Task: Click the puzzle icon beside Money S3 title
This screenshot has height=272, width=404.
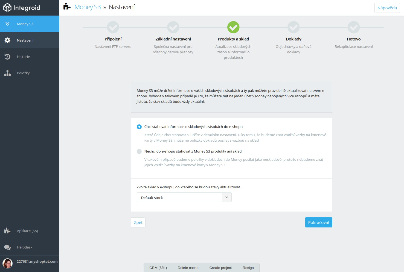Action: [x=67, y=7]
